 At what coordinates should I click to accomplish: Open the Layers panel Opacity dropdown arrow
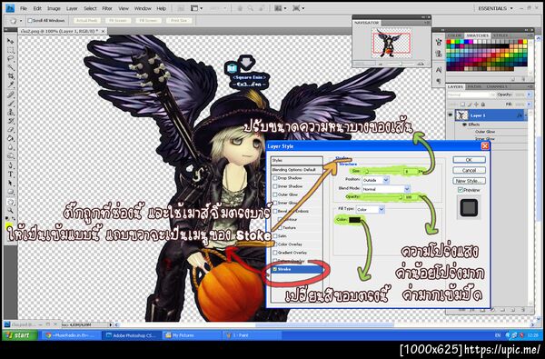[529, 95]
